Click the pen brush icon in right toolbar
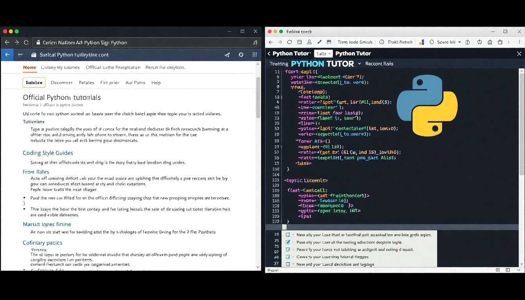This screenshot has width=525, height=300. click(x=319, y=42)
